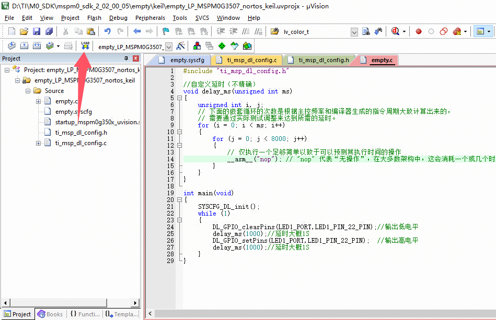496x320 pixels.
Task: Indent the selected lines
Action: coord(221,31)
